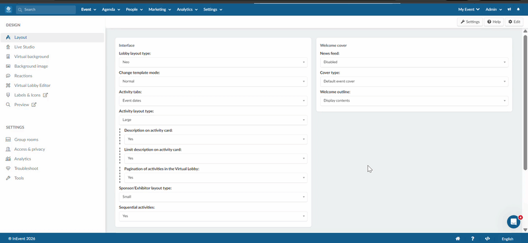Image resolution: width=528 pixels, height=243 pixels.
Task: Click the announcements megaphone icon
Action: (x=510, y=9)
